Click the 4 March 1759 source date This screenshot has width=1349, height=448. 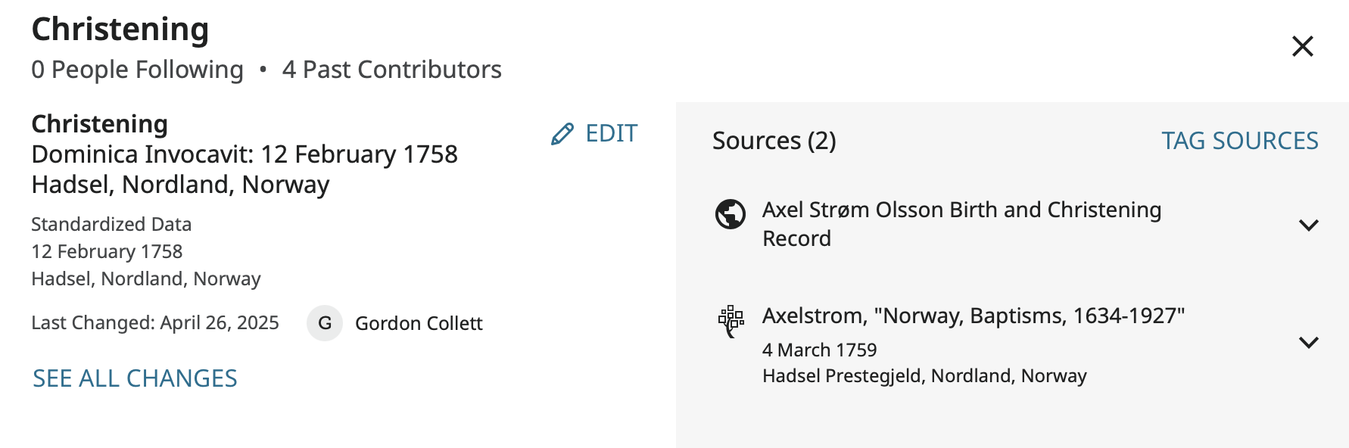click(819, 350)
